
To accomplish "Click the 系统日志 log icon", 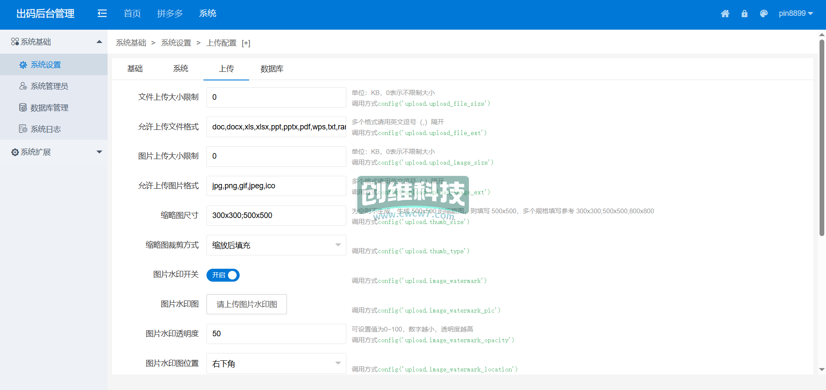I will coord(23,129).
